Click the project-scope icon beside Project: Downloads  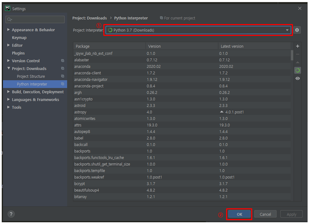(x=63, y=68)
